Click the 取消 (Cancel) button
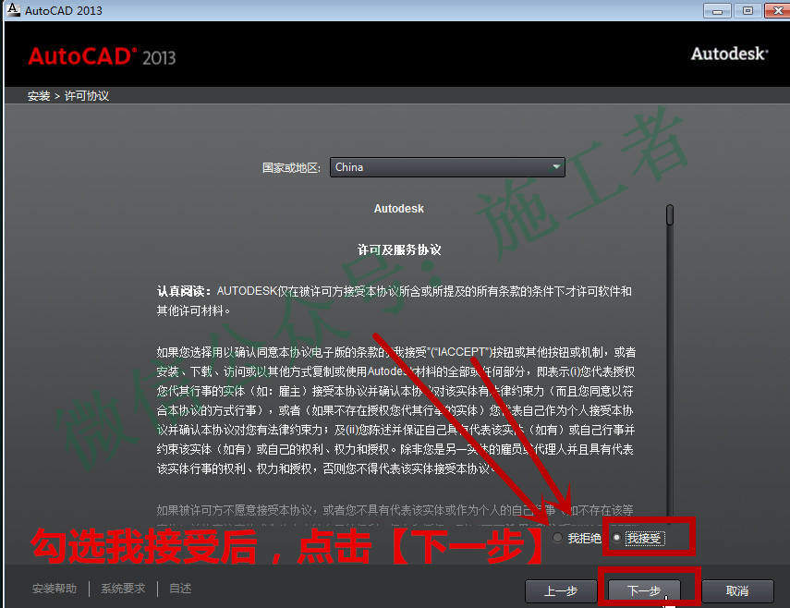This screenshot has height=608, width=790. tap(737, 590)
